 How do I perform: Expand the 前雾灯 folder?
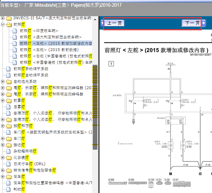[x=2, y=100]
